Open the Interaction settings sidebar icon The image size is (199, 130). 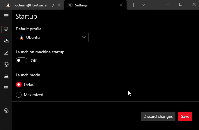[6, 41]
